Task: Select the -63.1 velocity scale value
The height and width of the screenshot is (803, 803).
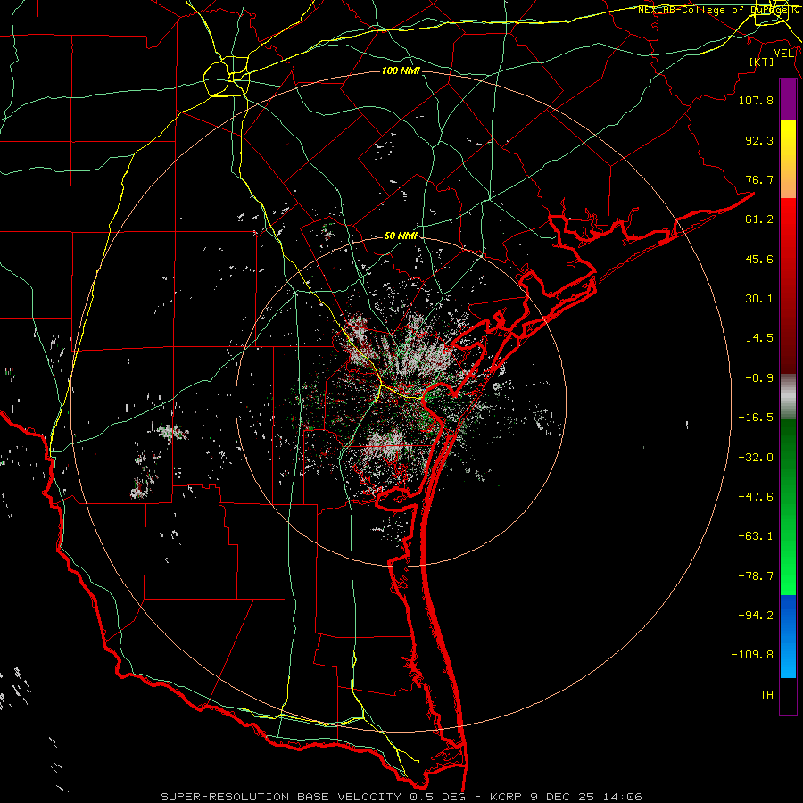Action: (x=756, y=536)
